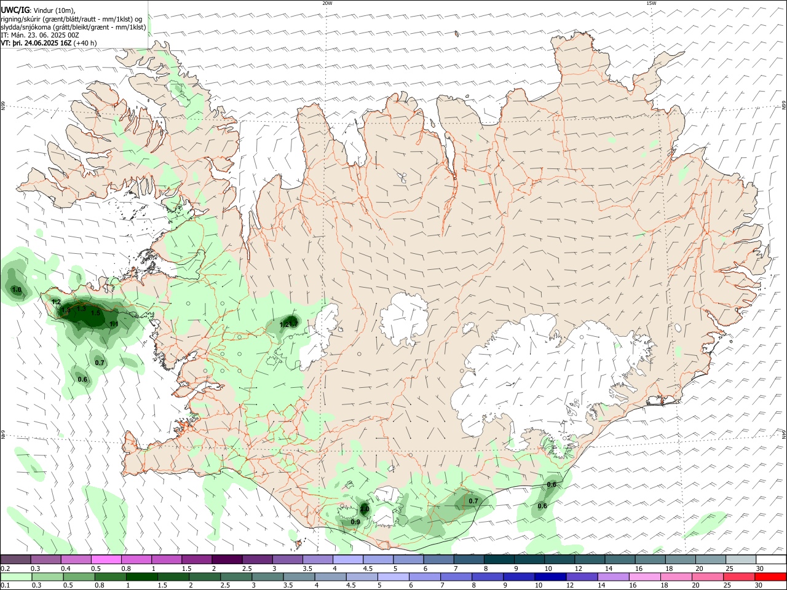Image resolution: width=787 pixels, height=590 pixels.
Task: Select the medium green swatch labeled 0.5 in lower legend
Action: [79, 577]
